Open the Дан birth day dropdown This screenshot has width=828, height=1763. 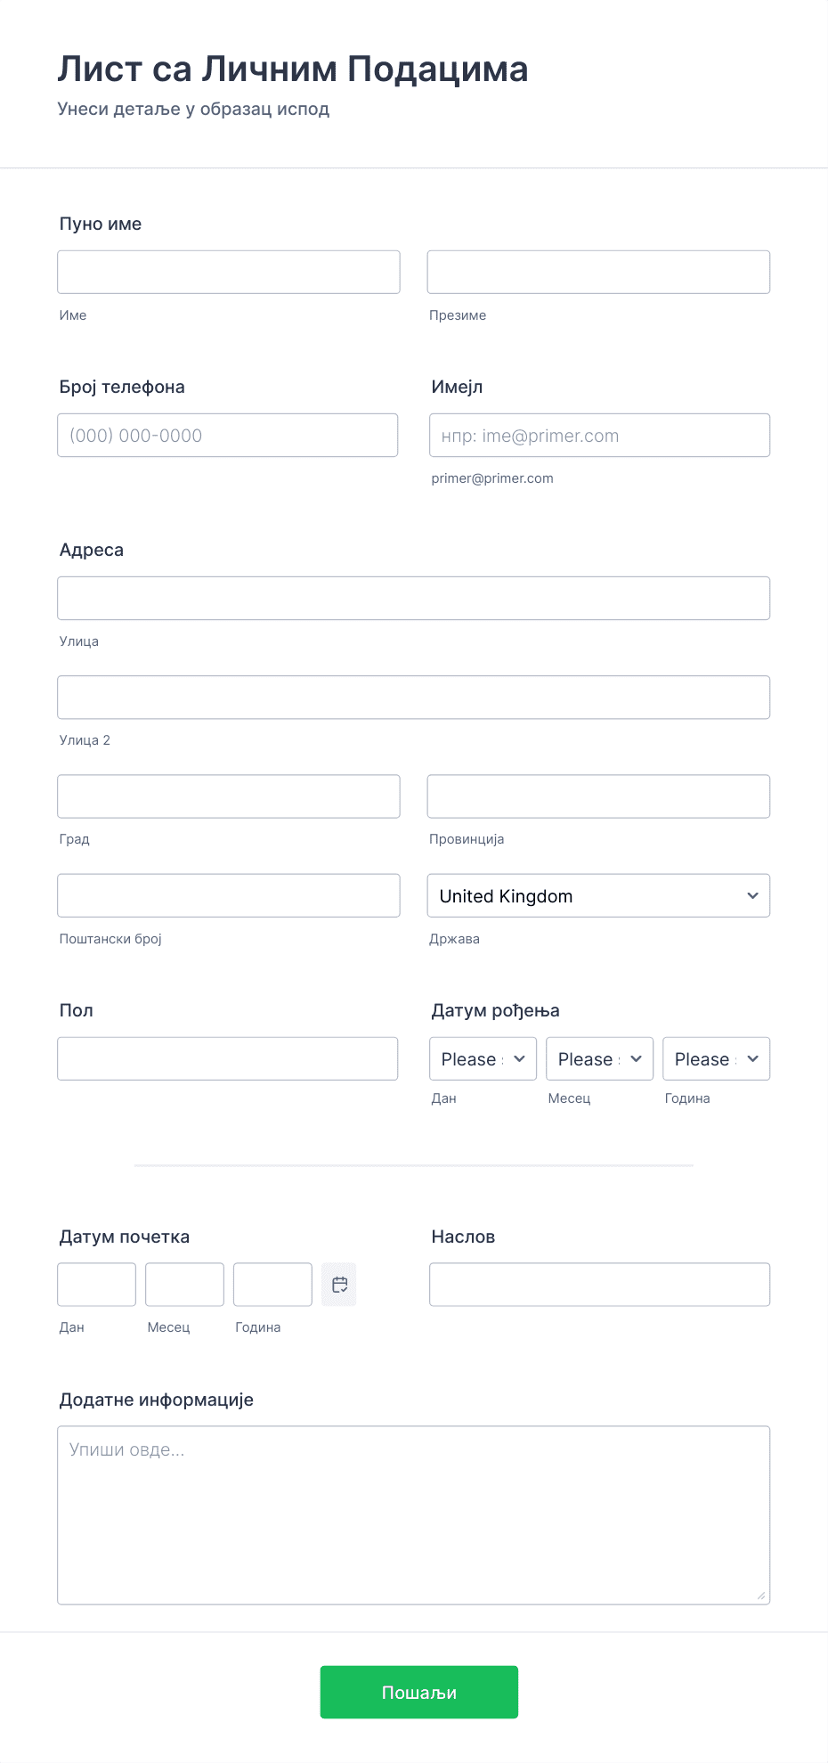pyautogui.click(x=483, y=1058)
